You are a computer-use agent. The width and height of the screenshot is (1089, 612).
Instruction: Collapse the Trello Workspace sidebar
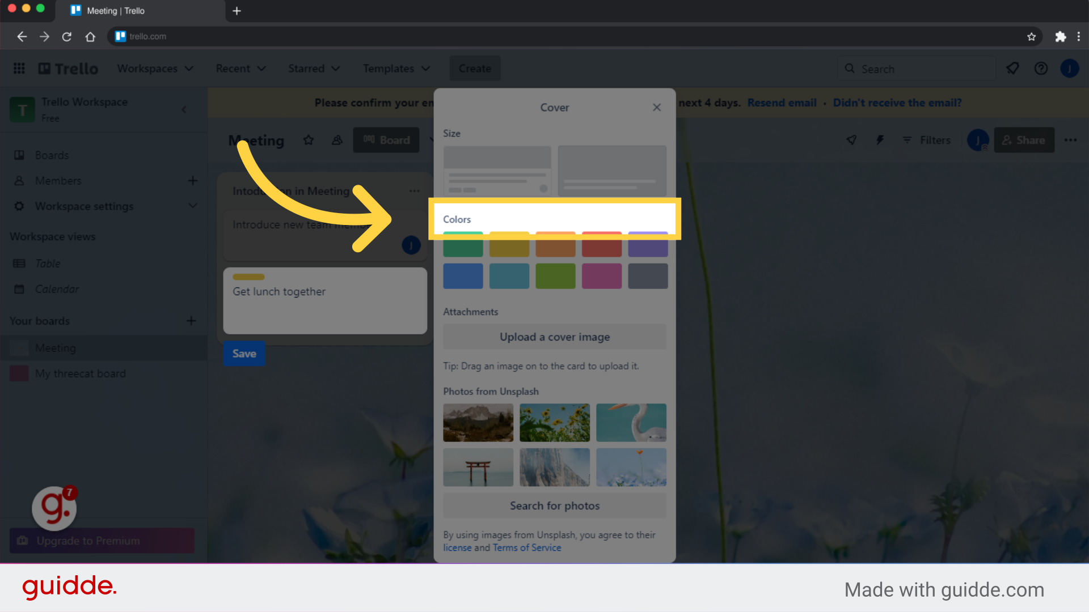click(184, 109)
